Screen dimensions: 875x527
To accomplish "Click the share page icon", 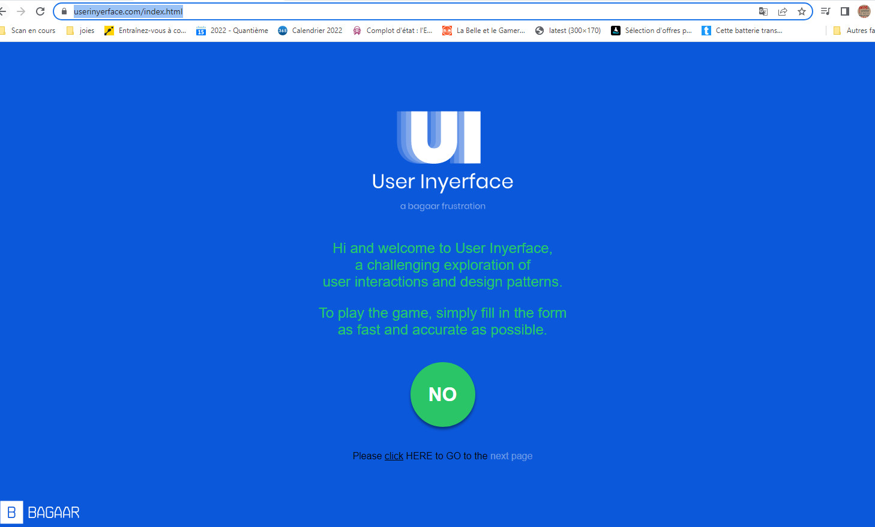I will pos(783,11).
